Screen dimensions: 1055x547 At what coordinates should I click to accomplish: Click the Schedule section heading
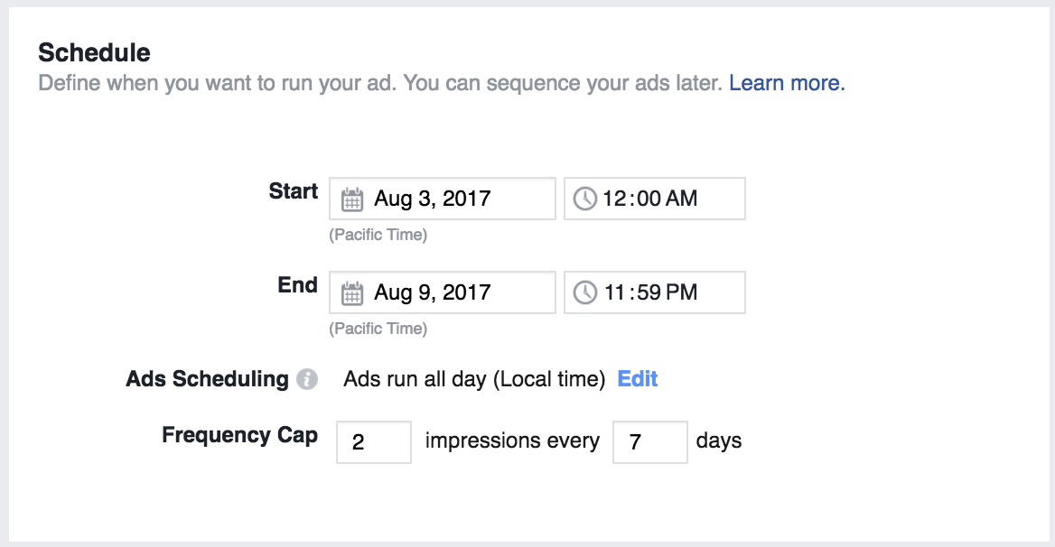(x=94, y=52)
